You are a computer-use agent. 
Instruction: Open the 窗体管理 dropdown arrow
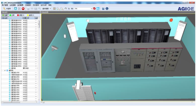(51, 9)
